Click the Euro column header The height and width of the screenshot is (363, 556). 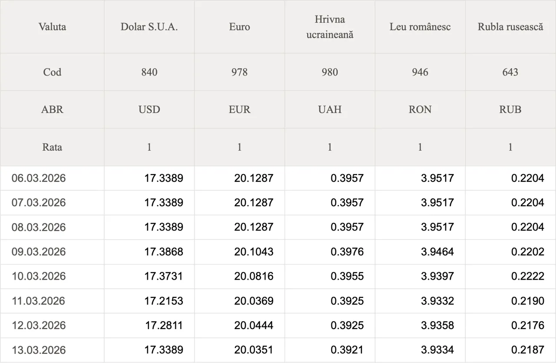pyautogui.click(x=239, y=27)
